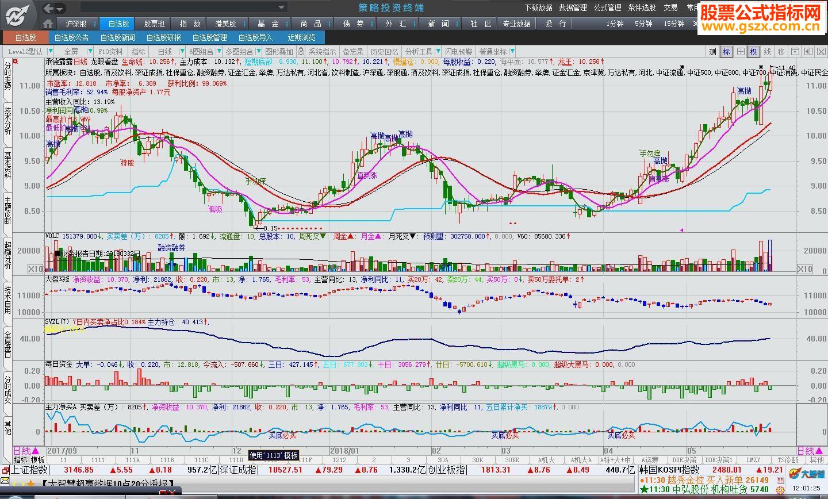This screenshot has height=499, width=828.
Task: Click the small red window icon by 上证指数
Action: point(5,470)
